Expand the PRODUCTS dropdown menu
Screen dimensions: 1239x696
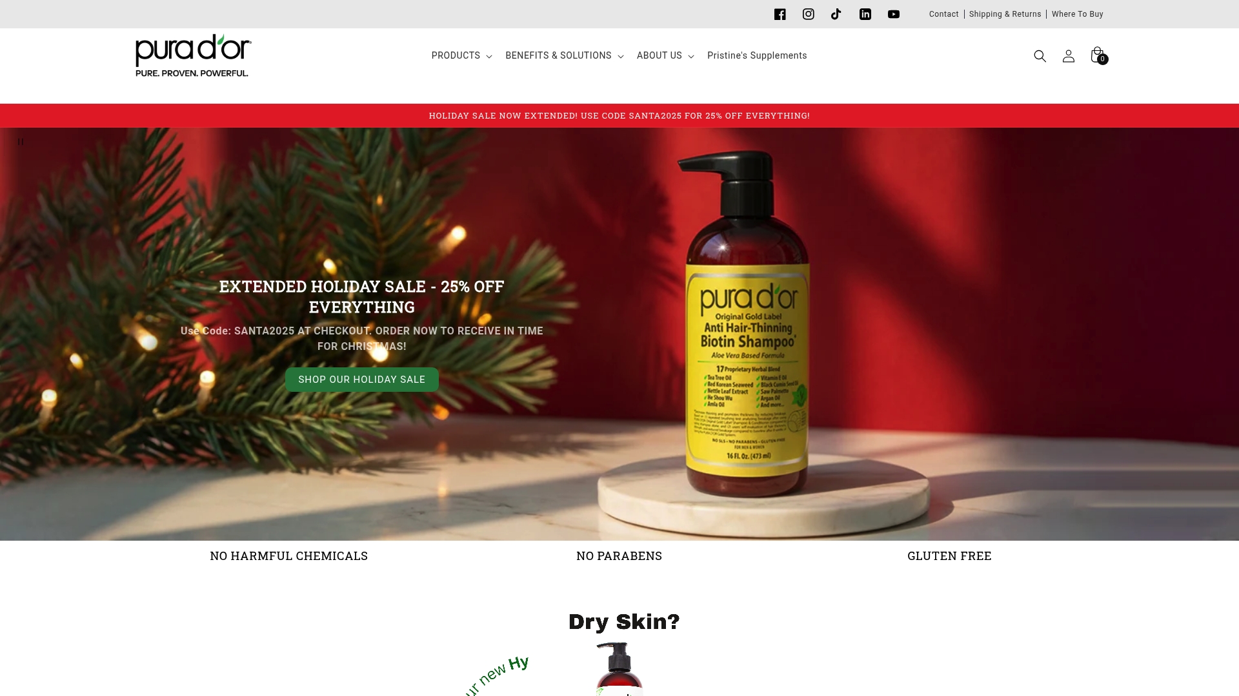tap(461, 55)
